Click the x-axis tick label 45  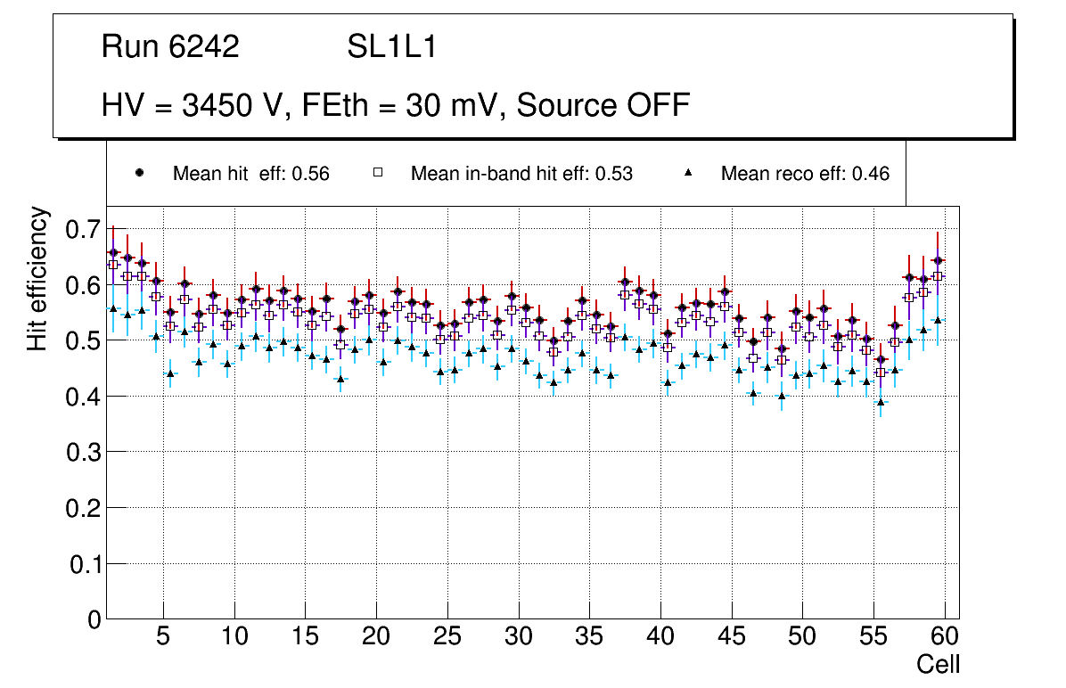point(732,637)
